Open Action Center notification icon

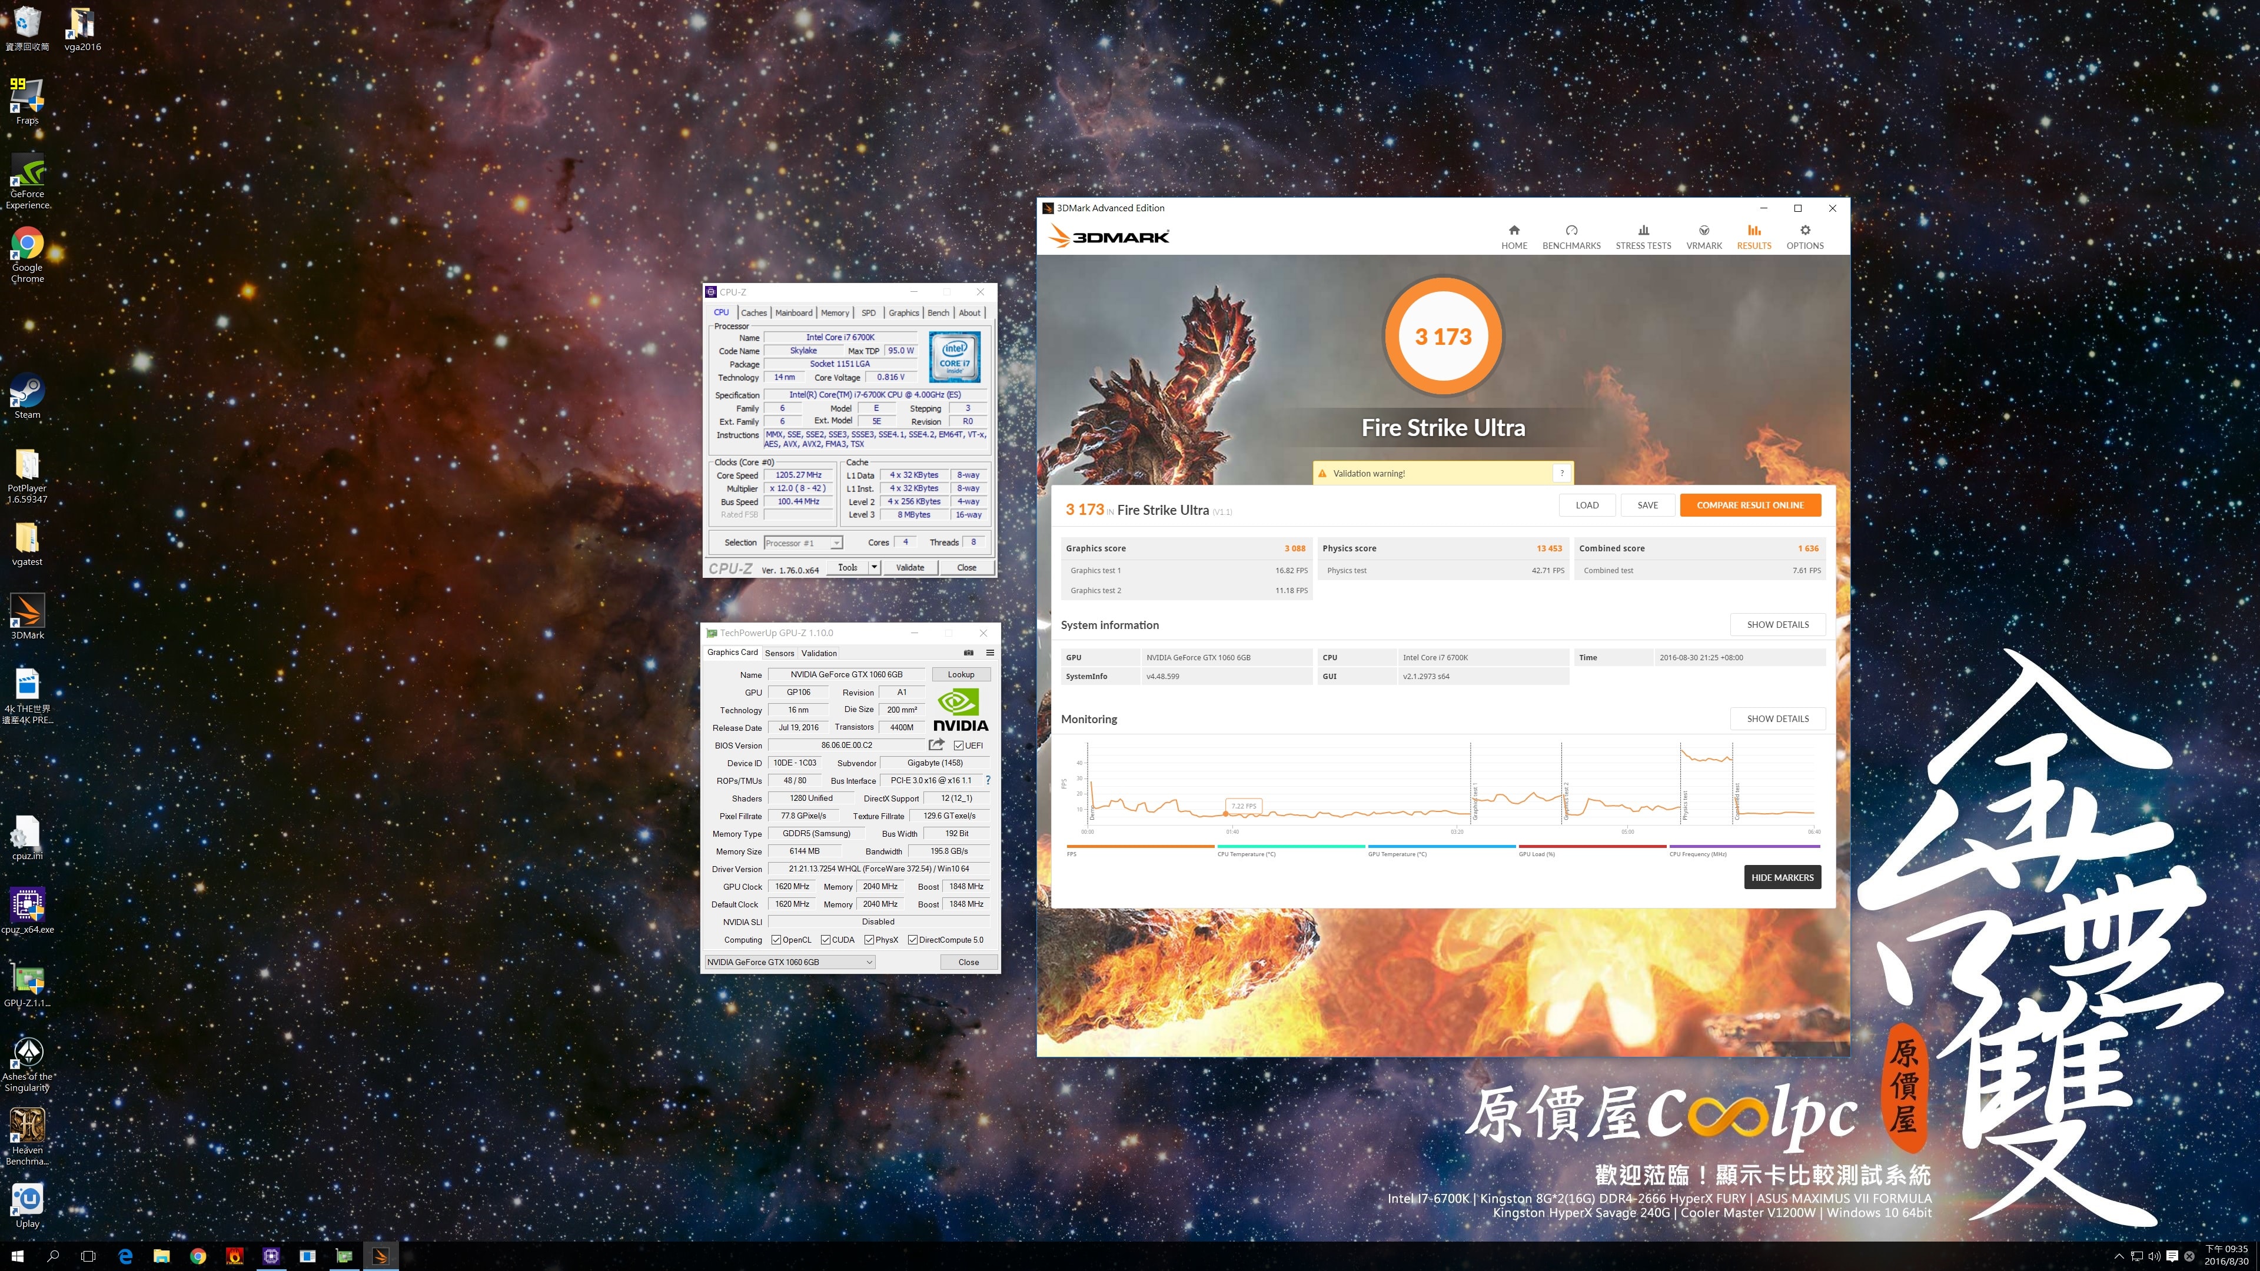tap(2172, 1256)
